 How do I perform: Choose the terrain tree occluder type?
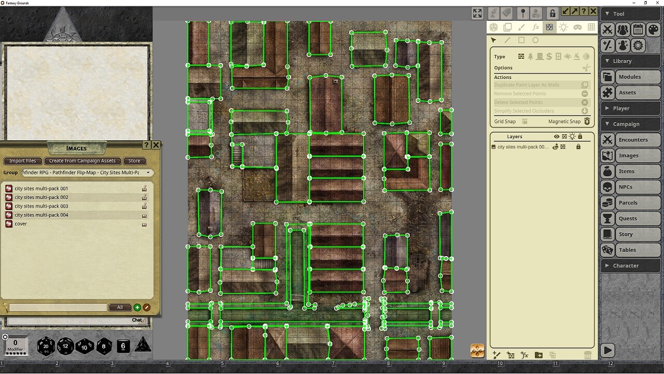point(530,56)
